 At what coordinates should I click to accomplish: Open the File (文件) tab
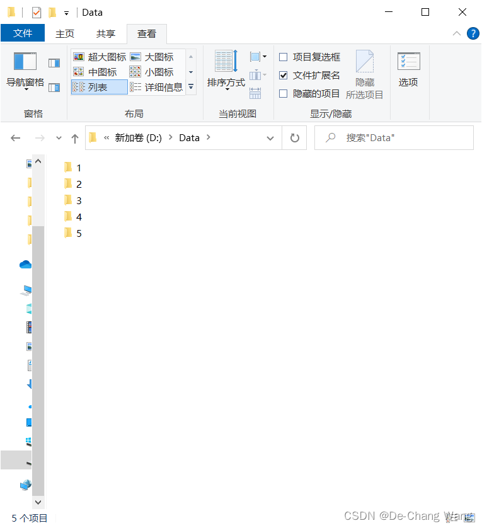(23, 33)
